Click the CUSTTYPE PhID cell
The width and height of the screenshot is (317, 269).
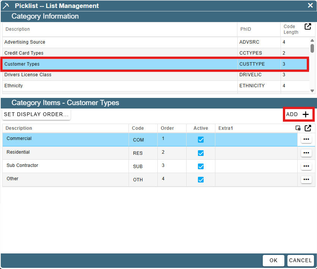(x=259, y=64)
